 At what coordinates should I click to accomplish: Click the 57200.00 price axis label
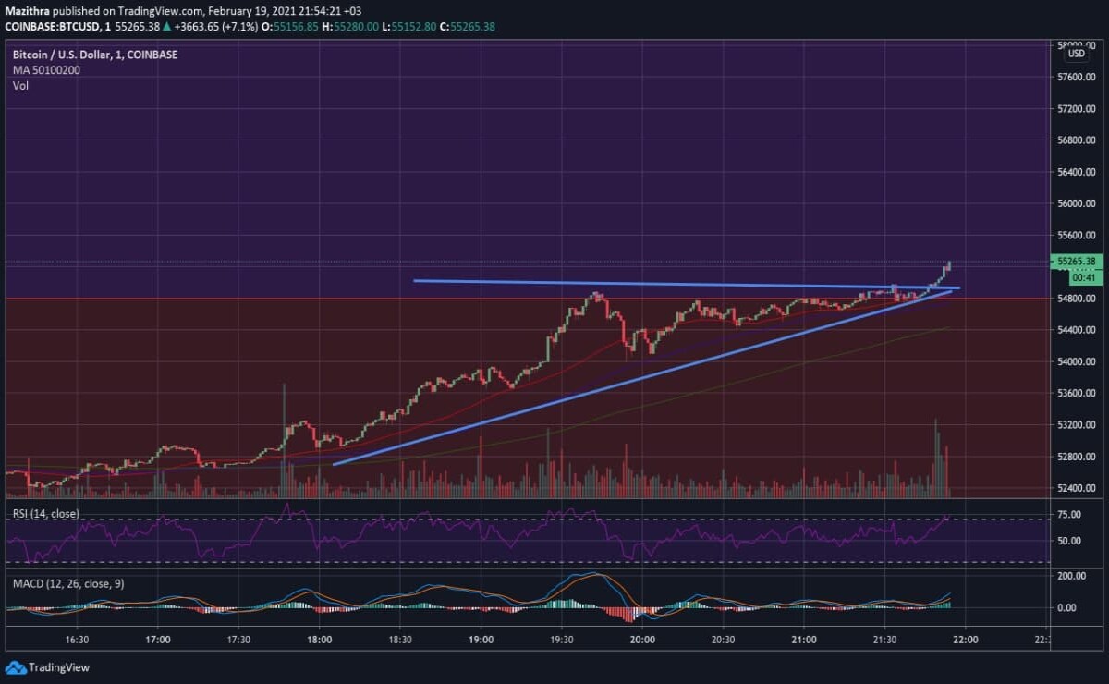click(x=1079, y=109)
